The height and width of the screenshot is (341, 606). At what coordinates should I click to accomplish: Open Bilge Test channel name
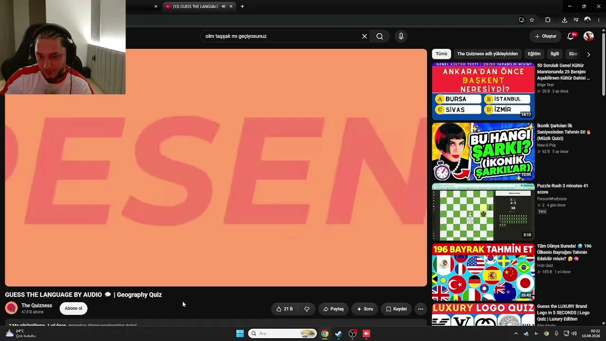545,85
